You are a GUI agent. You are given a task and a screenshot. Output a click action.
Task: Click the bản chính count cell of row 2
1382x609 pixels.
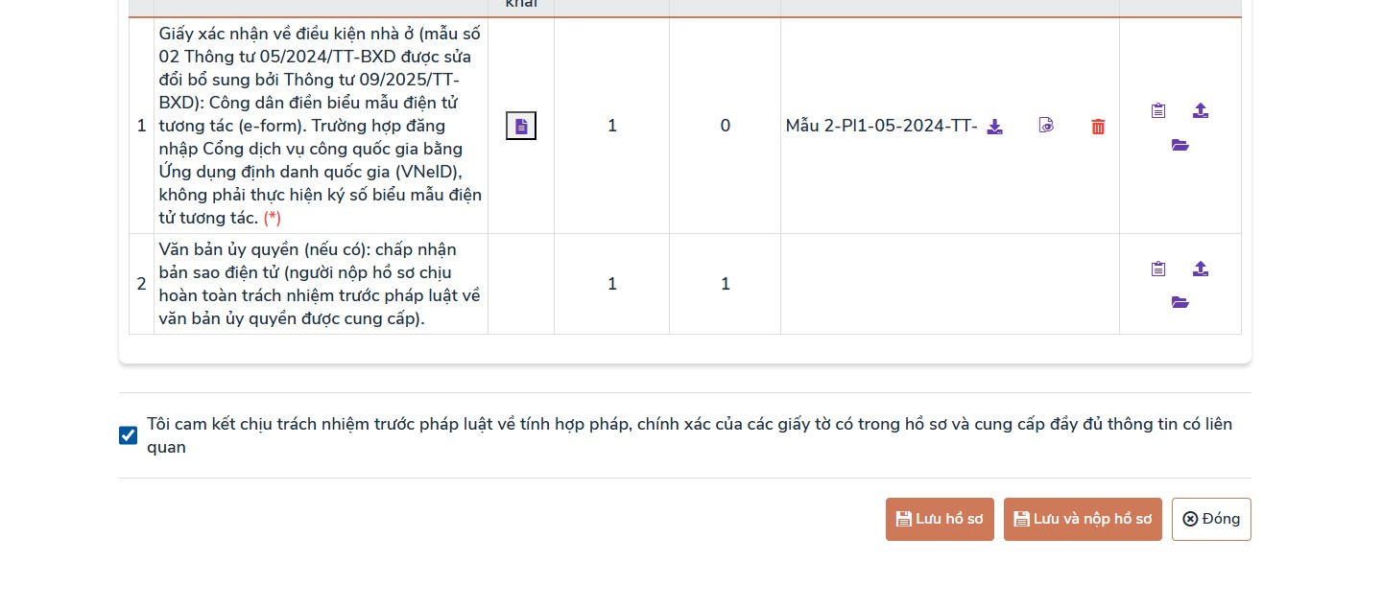tap(612, 284)
